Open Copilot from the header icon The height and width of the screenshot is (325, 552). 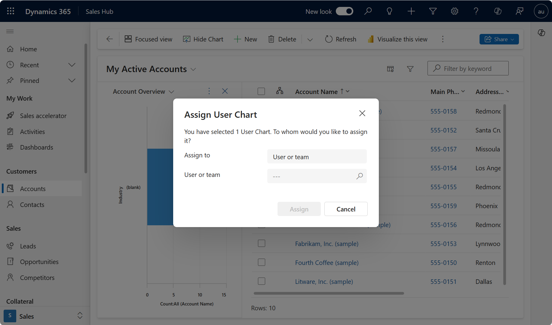click(498, 11)
